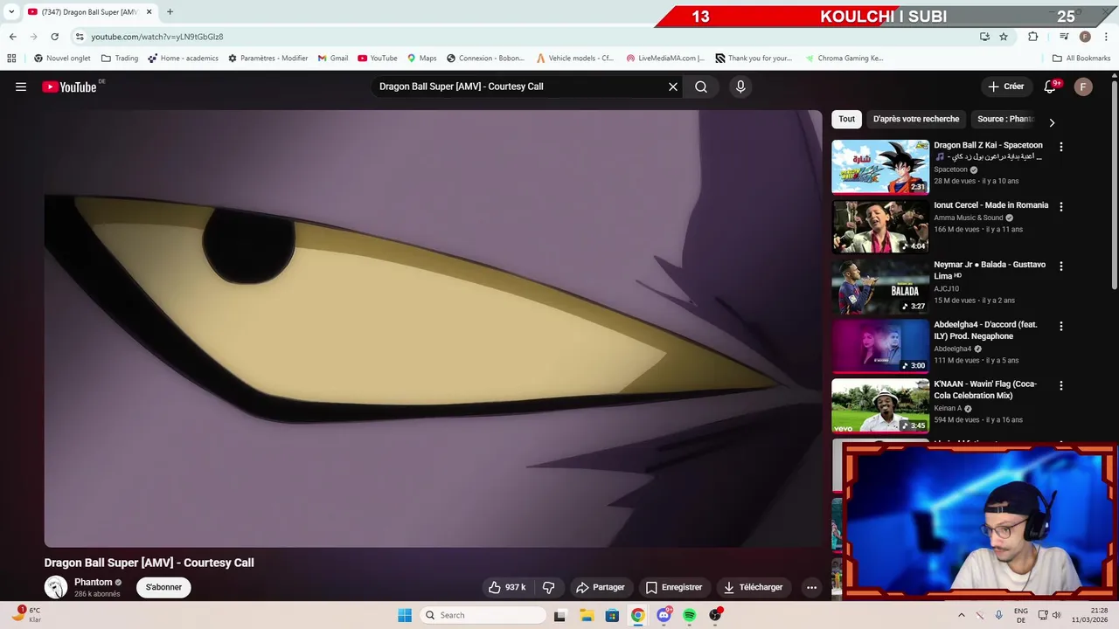Clear the YouTube search box text
The height and width of the screenshot is (629, 1119).
[673, 86]
